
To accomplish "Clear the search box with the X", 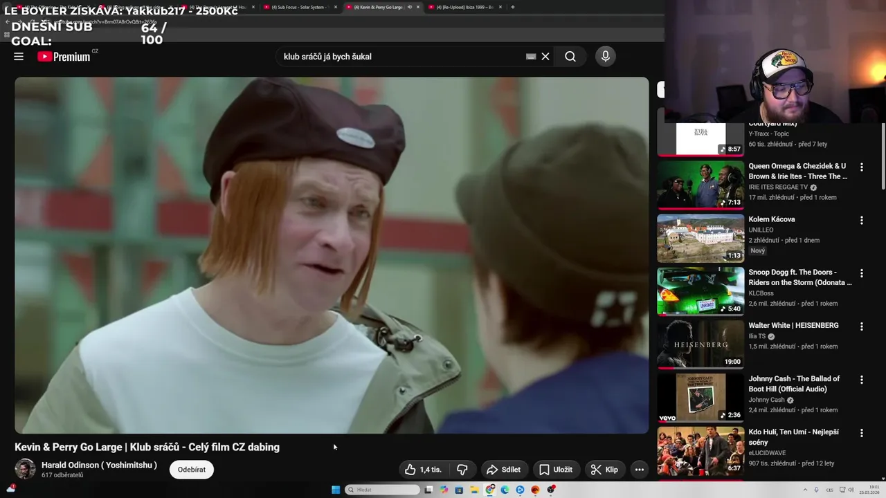I will pos(545,57).
